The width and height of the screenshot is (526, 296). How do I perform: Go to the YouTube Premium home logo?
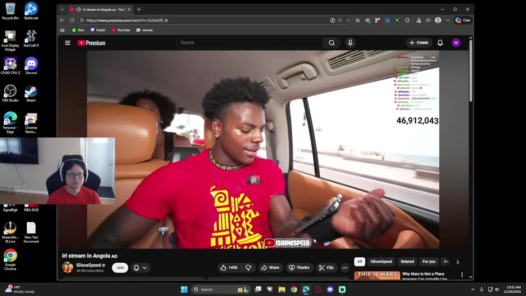[x=91, y=43]
